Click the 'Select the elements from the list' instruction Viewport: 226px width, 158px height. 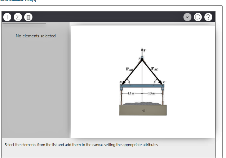(x=81, y=145)
